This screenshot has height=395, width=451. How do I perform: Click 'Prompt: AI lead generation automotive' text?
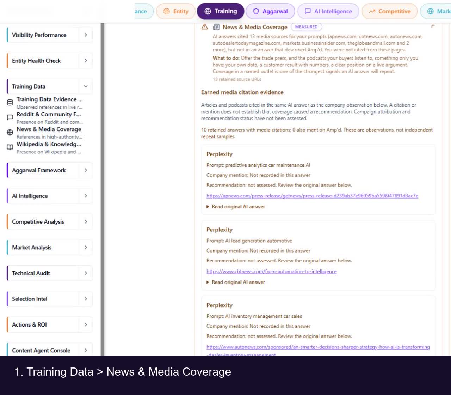pyautogui.click(x=249, y=241)
